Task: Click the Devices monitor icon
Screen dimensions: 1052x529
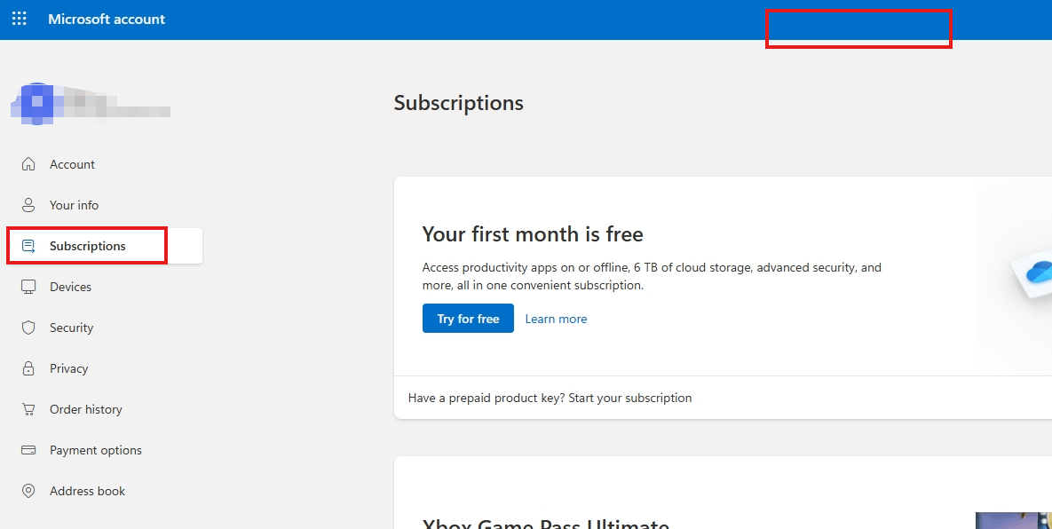Action: [x=28, y=287]
